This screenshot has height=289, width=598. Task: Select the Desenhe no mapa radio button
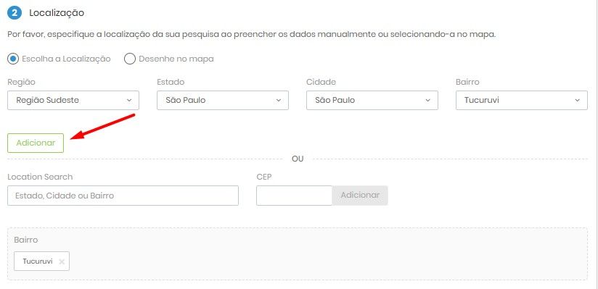(130, 59)
